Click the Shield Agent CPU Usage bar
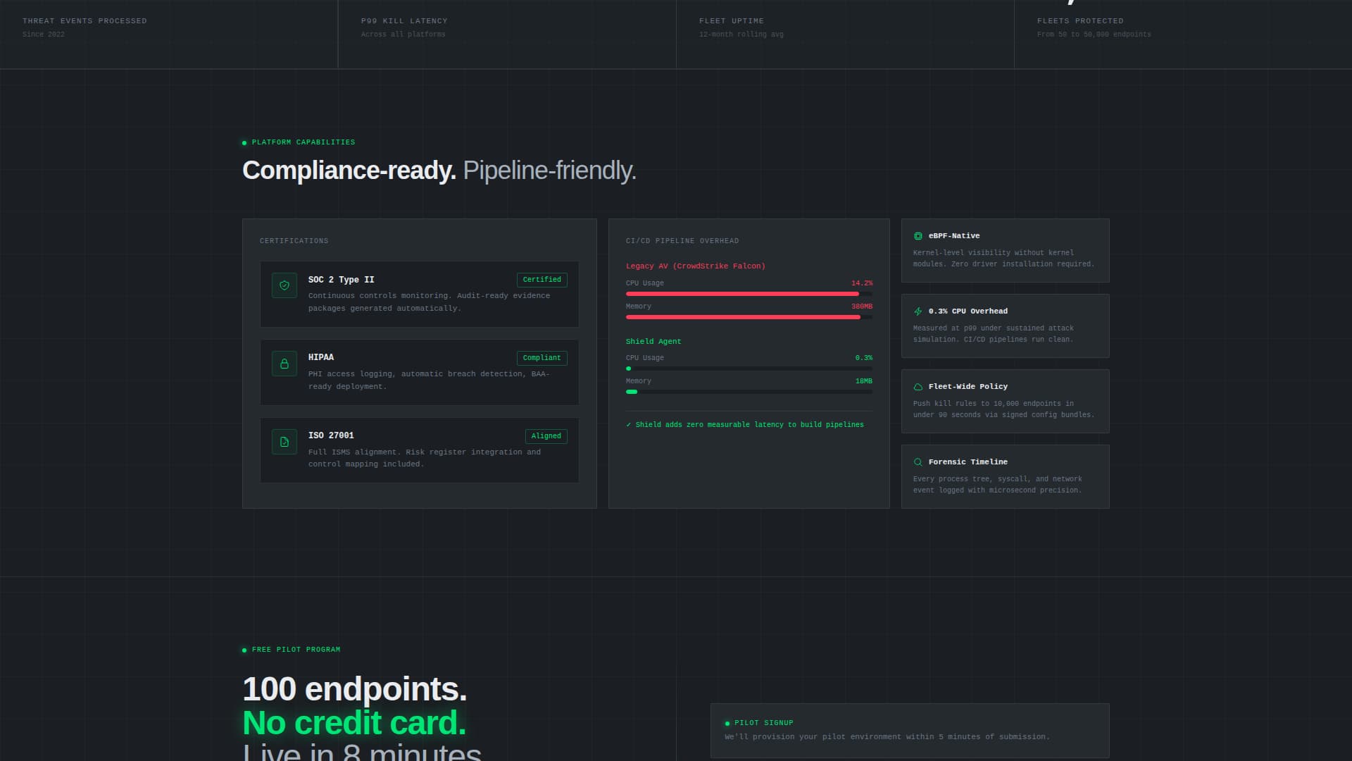Screen dimensions: 1352x761 click(x=749, y=369)
